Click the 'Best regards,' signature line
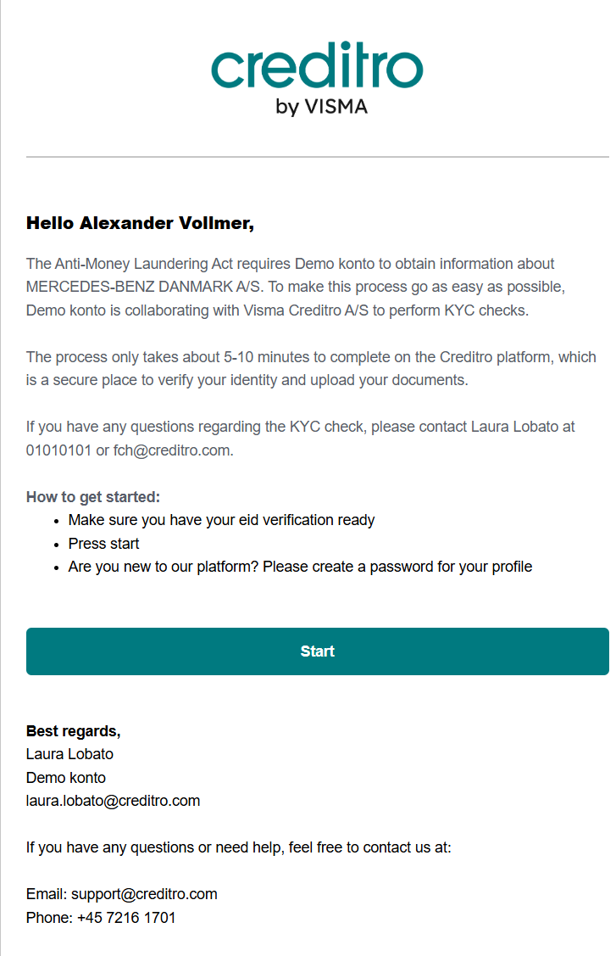 [x=73, y=731]
